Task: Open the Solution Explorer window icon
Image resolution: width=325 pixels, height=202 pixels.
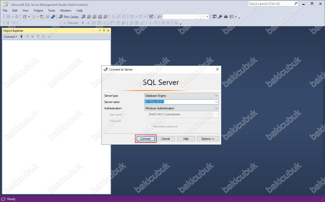Action: click(x=214, y=17)
